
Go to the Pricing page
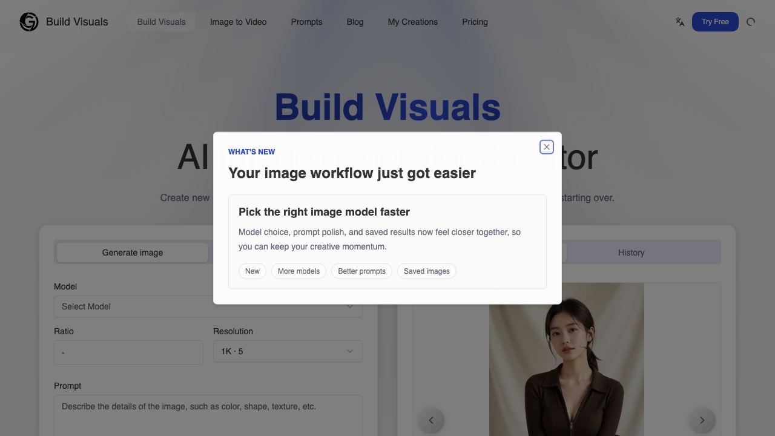[475, 22]
